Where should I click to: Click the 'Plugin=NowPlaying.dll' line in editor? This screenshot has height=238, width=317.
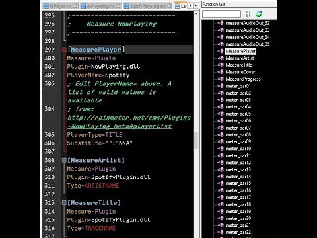point(104,67)
